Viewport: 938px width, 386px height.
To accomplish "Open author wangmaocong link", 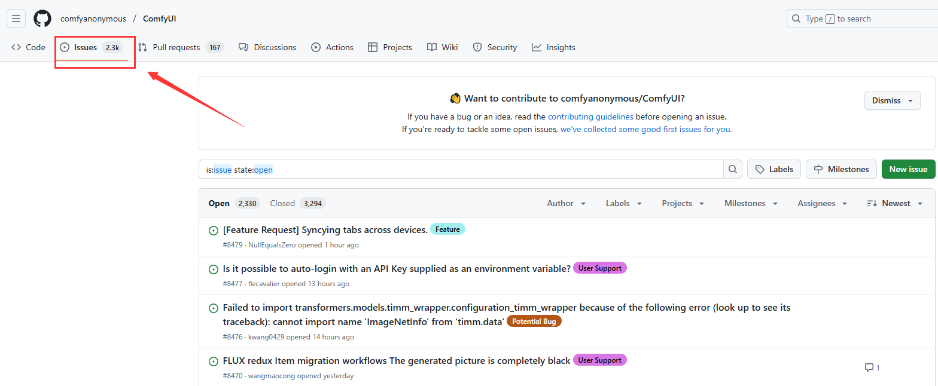I will pos(272,376).
